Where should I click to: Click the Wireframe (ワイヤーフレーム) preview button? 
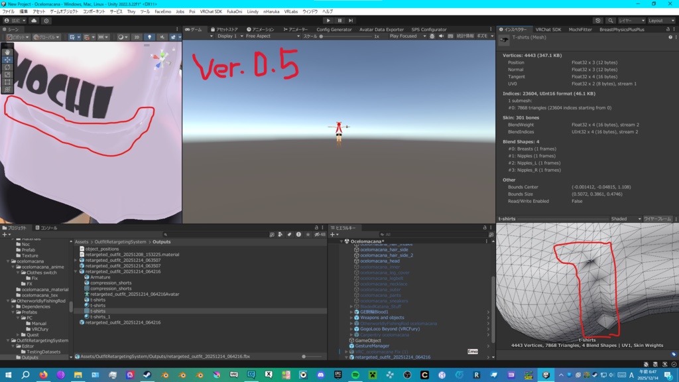(x=657, y=219)
